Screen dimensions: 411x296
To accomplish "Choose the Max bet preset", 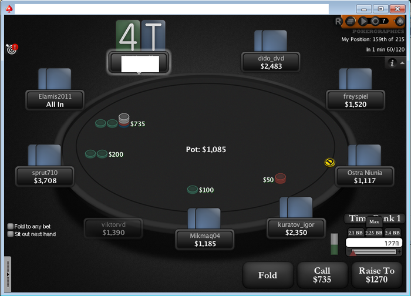I will 374,222.
